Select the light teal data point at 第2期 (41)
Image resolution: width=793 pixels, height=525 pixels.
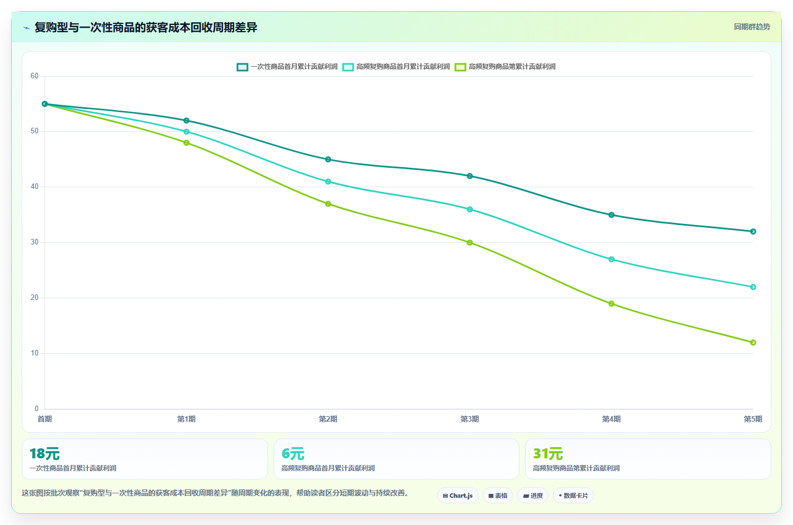pyautogui.click(x=328, y=182)
